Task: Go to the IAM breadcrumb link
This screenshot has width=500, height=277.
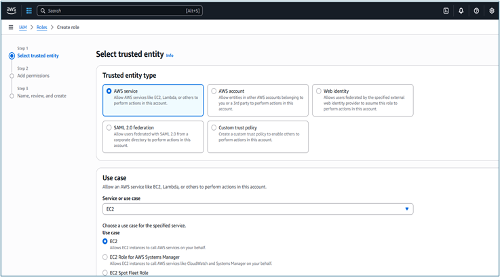Action: 23,27
